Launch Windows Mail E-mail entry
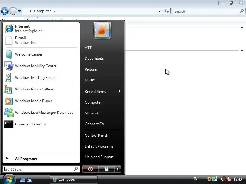This screenshot has height=184, width=246. pos(41,40)
